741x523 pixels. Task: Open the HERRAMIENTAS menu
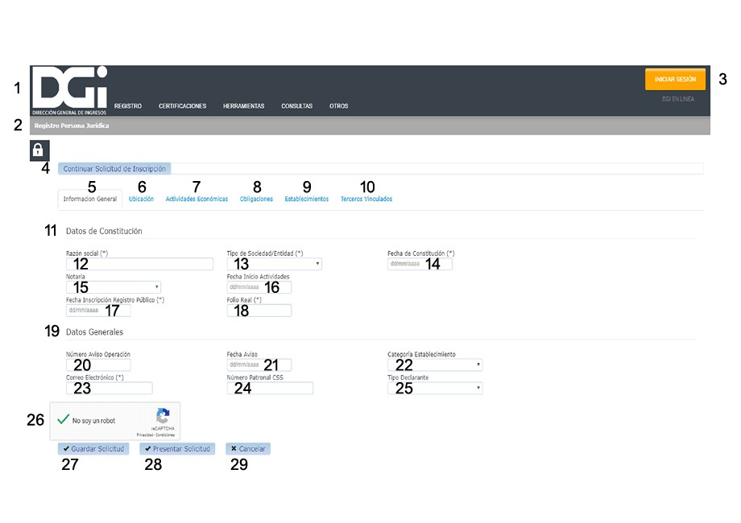[x=243, y=106]
